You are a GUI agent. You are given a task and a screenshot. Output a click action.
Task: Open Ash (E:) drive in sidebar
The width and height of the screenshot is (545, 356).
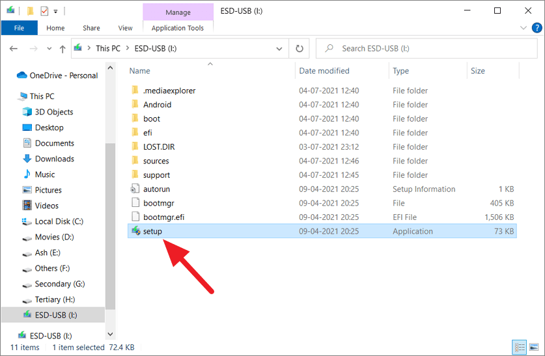pos(42,253)
